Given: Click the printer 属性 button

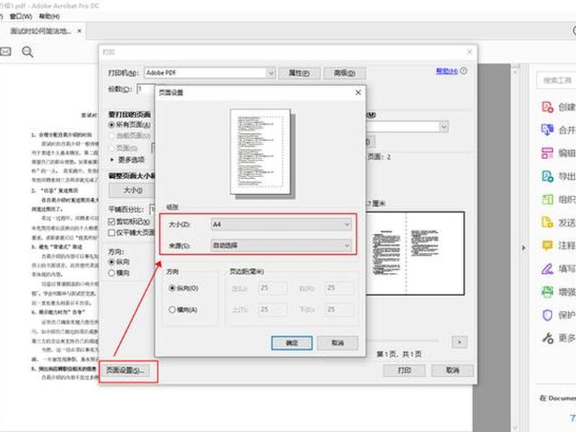Looking at the screenshot, I should [x=299, y=73].
